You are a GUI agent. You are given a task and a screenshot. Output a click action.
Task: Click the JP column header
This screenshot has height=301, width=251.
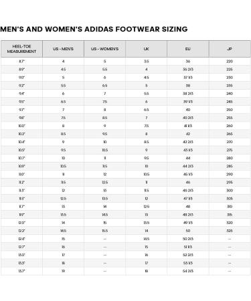click(230, 49)
